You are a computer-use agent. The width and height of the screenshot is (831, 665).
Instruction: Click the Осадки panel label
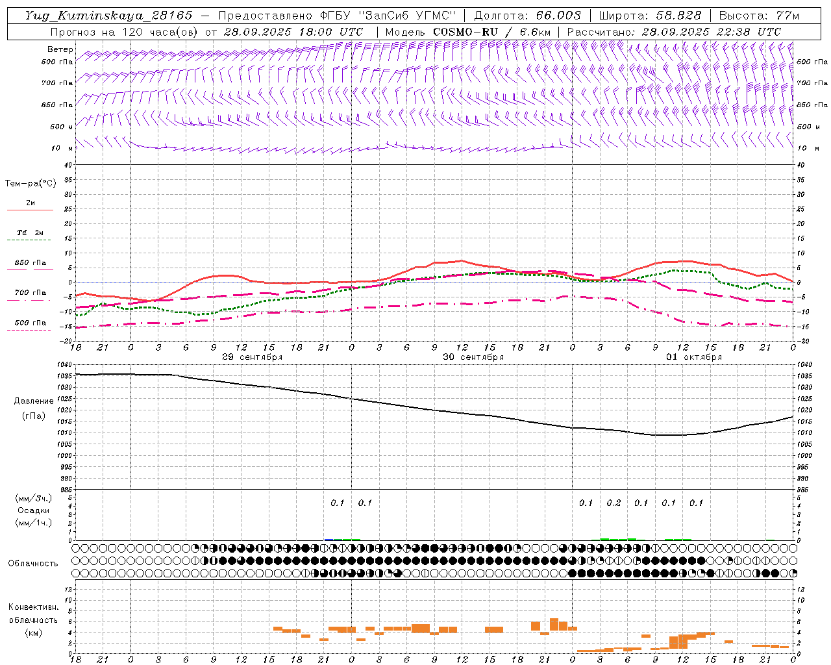33,510
